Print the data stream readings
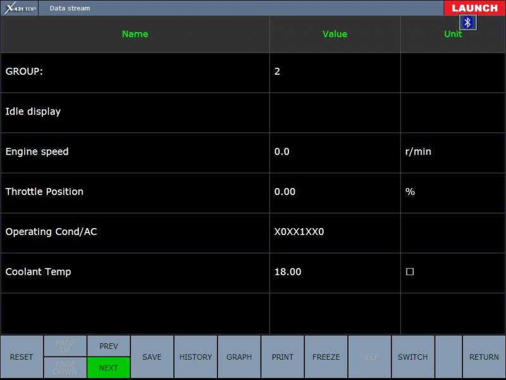This screenshot has height=380, width=506. pyautogui.click(x=283, y=357)
